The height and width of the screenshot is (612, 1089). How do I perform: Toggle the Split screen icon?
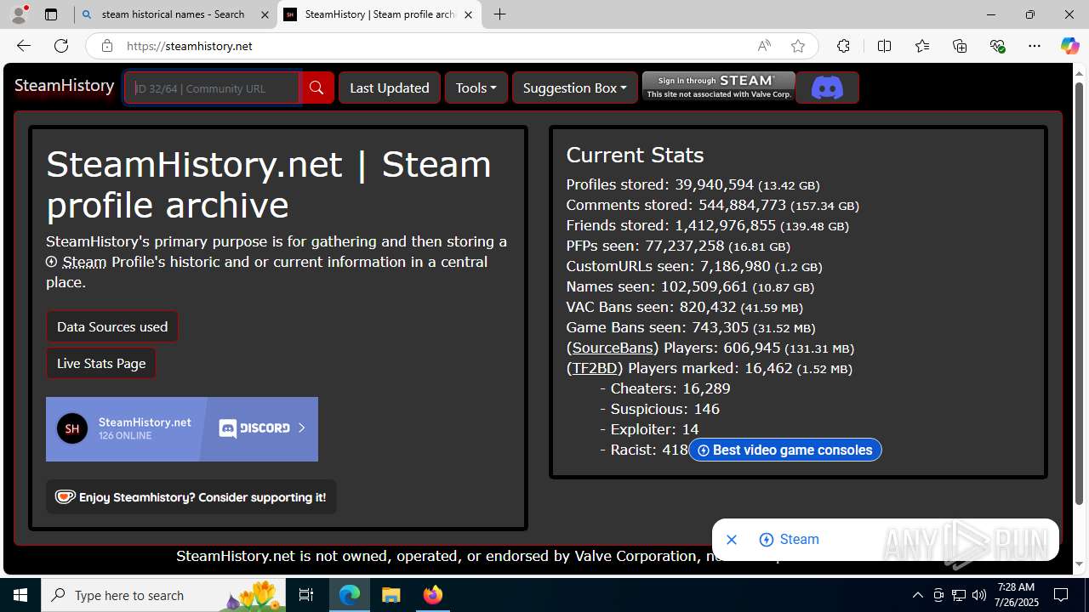884,46
